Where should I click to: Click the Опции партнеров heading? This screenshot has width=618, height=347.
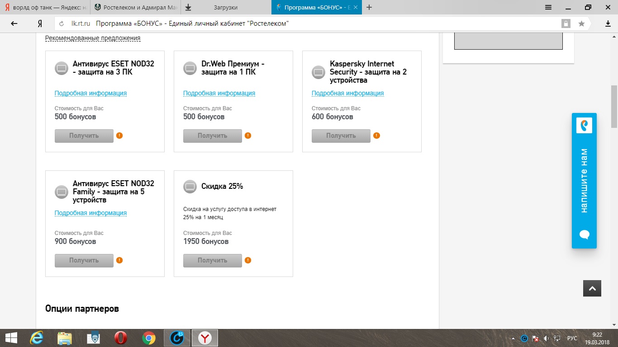point(82,309)
